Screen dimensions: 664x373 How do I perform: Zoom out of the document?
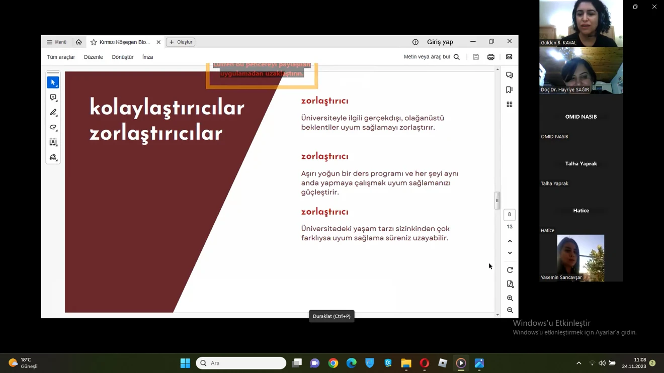click(510, 310)
